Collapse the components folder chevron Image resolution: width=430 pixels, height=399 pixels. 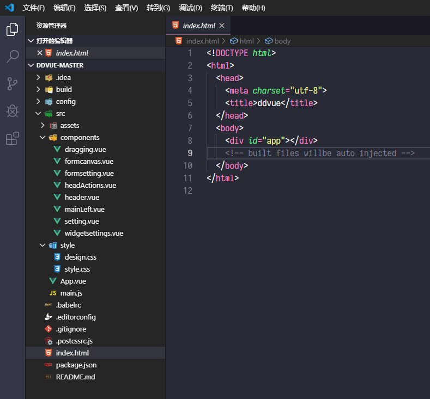point(43,138)
